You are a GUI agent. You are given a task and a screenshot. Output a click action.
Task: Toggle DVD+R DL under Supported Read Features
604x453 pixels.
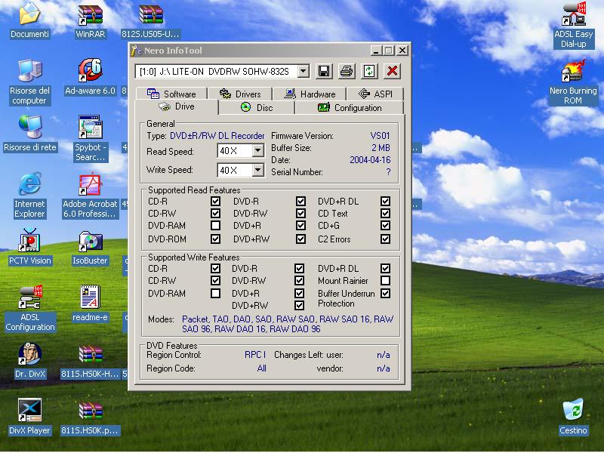point(385,201)
